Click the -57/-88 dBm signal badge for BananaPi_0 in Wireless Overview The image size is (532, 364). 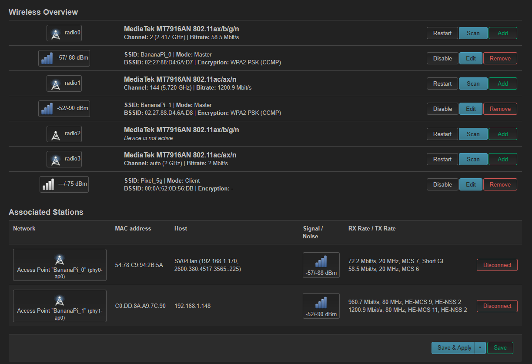(64, 58)
